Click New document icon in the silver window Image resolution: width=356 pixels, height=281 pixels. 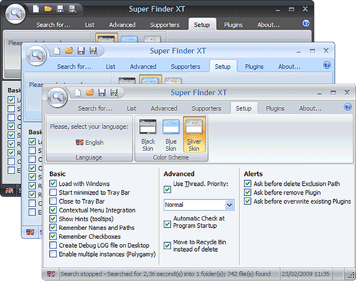78,93
